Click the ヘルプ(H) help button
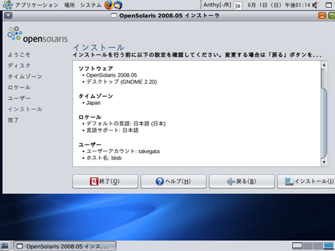Image resolution: width=335 pixels, height=251 pixels. 173,182
